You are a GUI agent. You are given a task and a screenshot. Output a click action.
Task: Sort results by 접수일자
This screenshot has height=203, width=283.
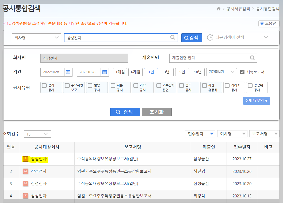click(200, 134)
